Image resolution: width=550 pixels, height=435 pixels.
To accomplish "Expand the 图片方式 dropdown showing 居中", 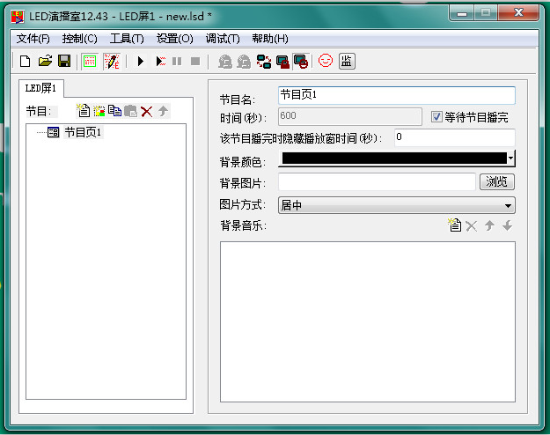I will point(509,205).
